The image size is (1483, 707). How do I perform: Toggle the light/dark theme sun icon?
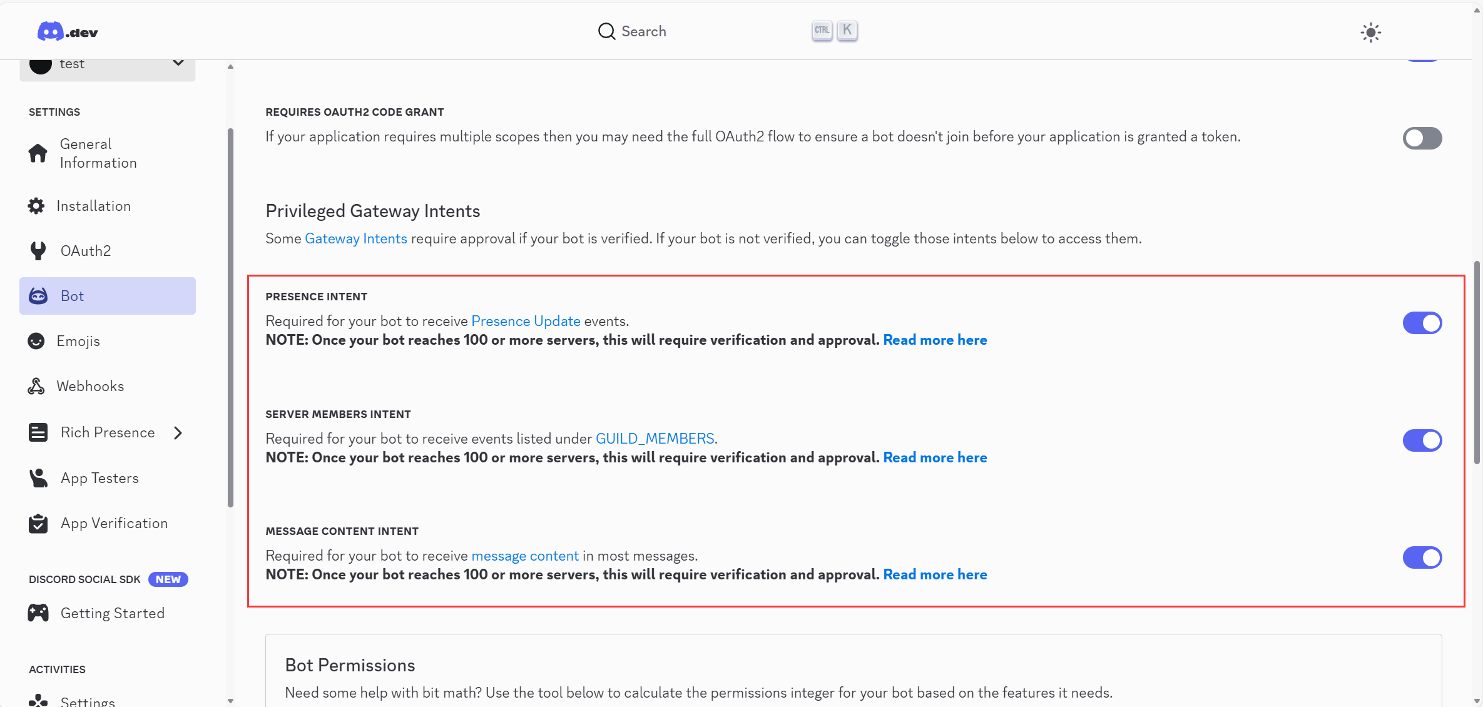(1370, 33)
